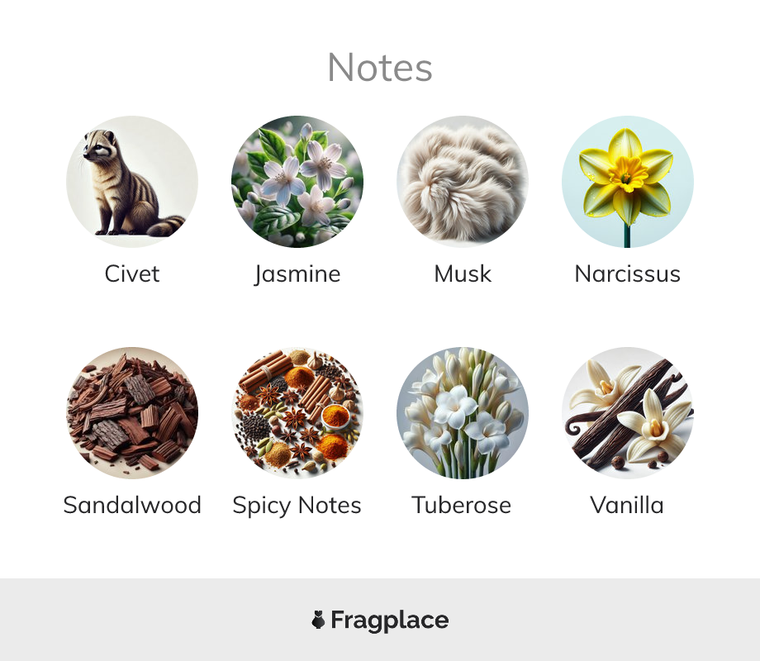Click the Tuberose text label
The image size is (760, 661).
pyautogui.click(x=462, y=506)
